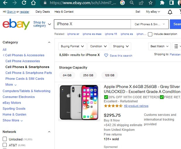Open the eBay notifications bell

pos(170,12)
